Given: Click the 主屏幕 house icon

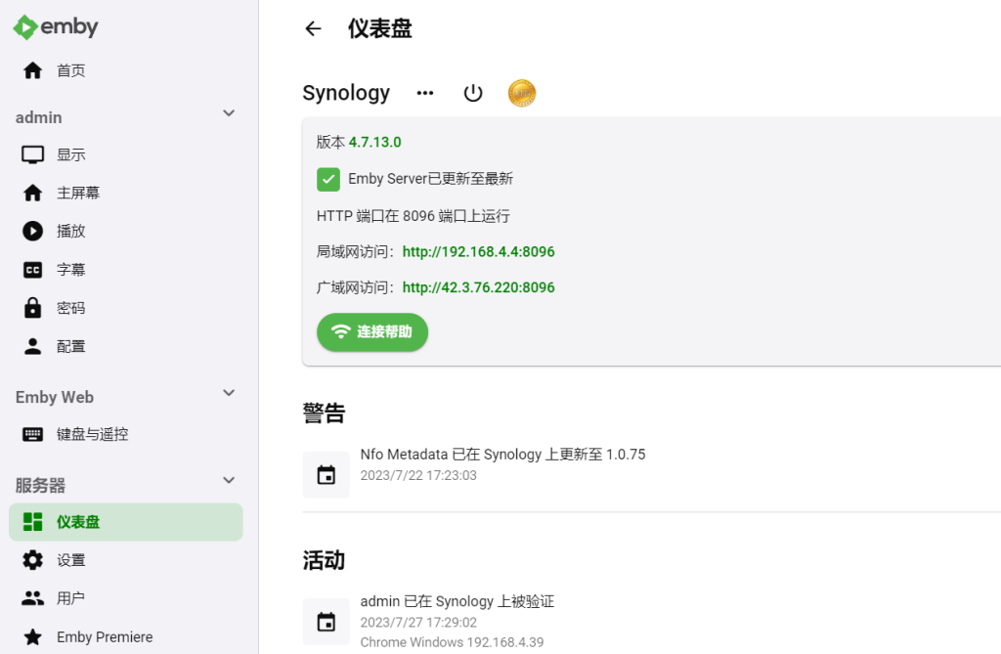Looking at the screenshot, I should point(32,193).
